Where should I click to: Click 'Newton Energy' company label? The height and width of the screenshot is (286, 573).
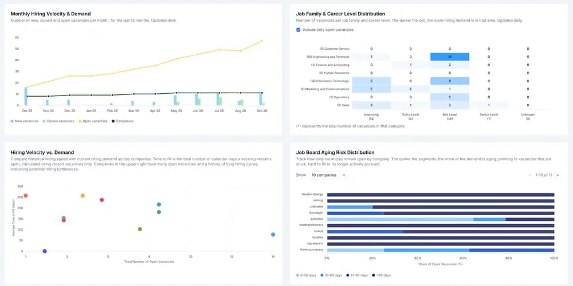pyautogui.click(x=312, y=194)
